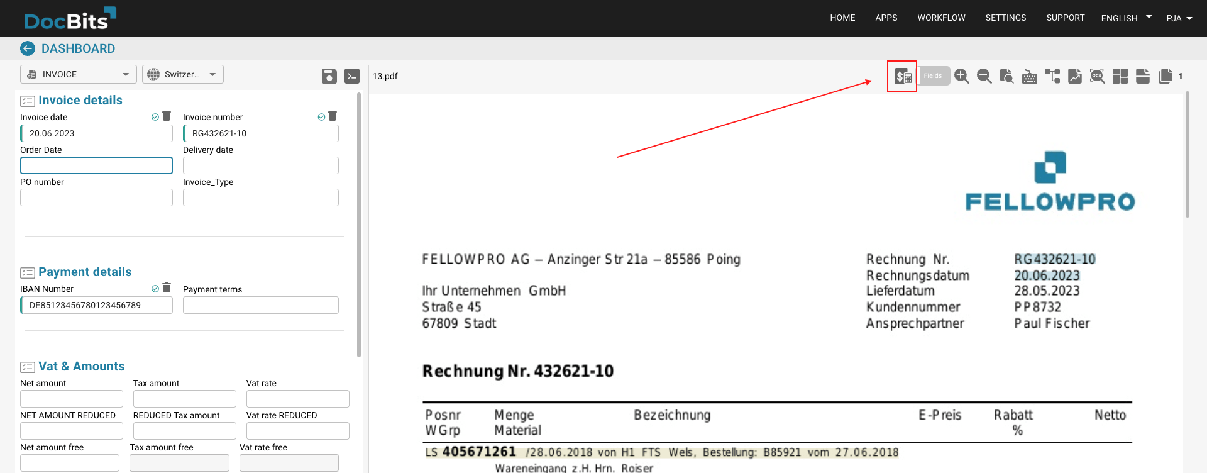Image resolution: width=1207 pixels, height=473 pixels.
Task: Toggle the Fields switch
Action: click(934, 76)
